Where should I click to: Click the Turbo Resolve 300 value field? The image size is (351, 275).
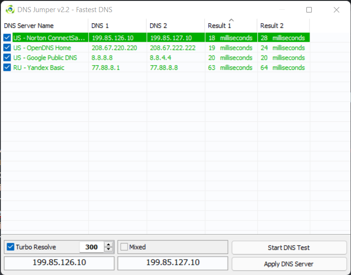pos(91,247)
